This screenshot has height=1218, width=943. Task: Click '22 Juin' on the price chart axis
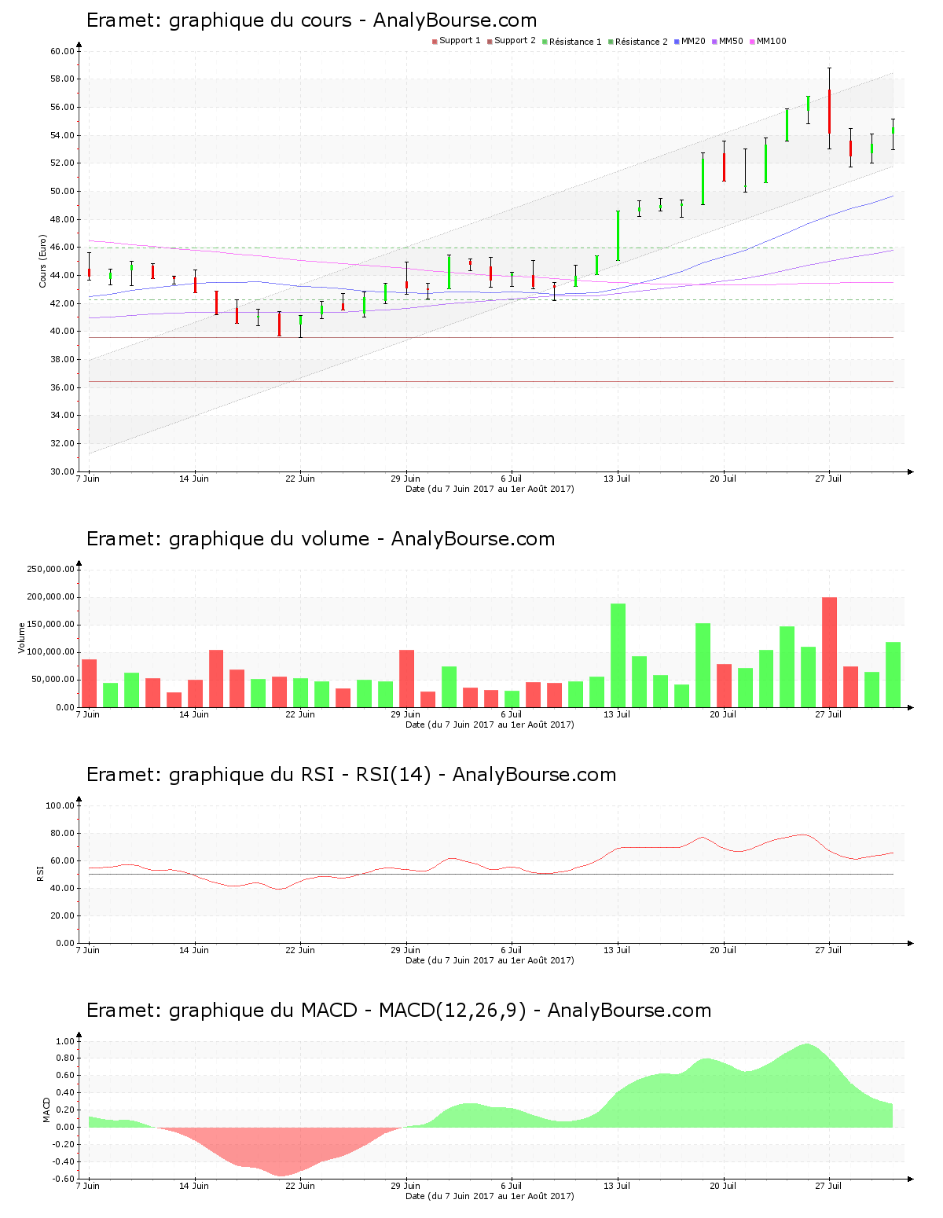(x=300, y=479)
